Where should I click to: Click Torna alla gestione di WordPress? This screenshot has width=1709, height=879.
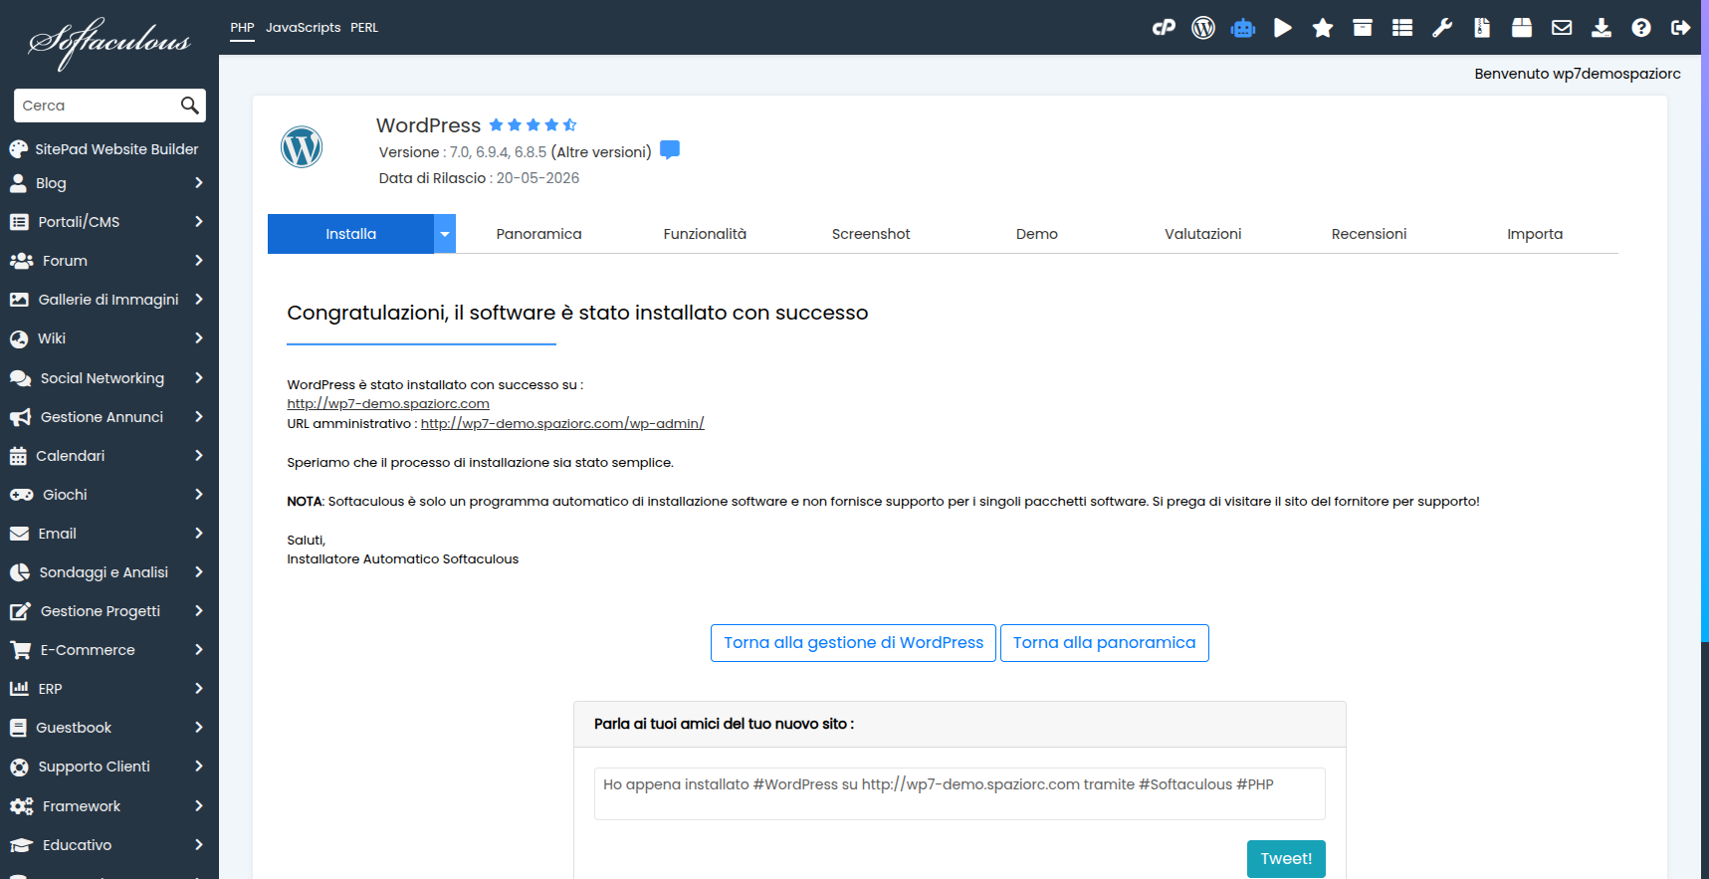(853, 643)
